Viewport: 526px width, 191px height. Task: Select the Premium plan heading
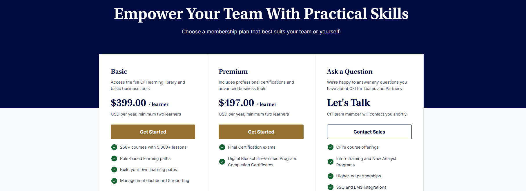pos(233,71)
